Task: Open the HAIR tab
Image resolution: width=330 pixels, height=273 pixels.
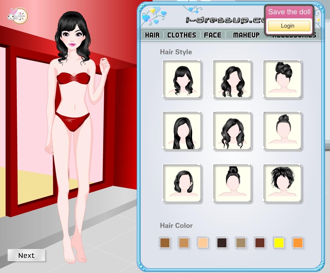Action: pos(152,35)
